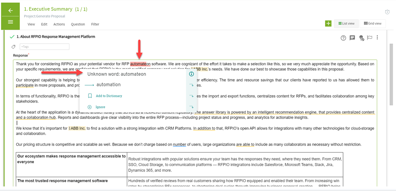The image size is (396, 191).
Task: Click into the +Tags input field
Action: pyautogui.click(x=44, y=47)
